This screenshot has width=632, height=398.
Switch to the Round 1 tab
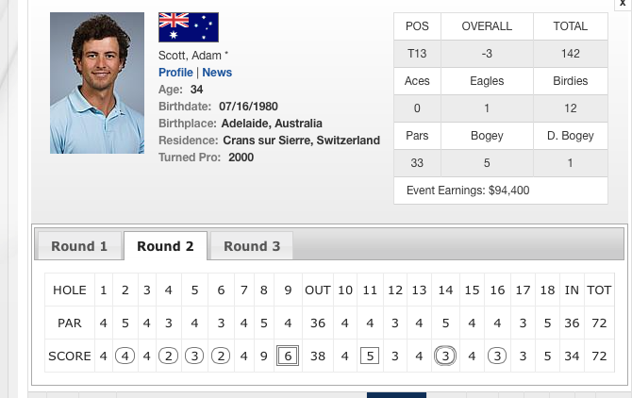click(79, 246)
